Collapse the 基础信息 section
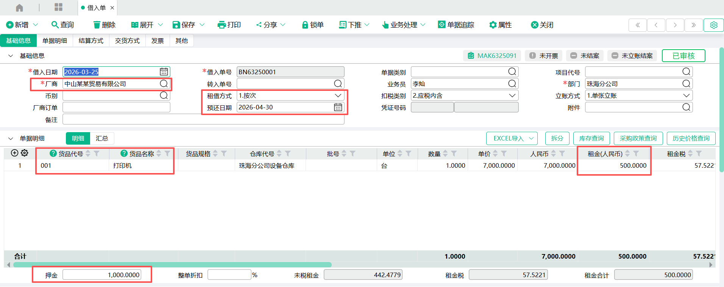 click(11, 56)
